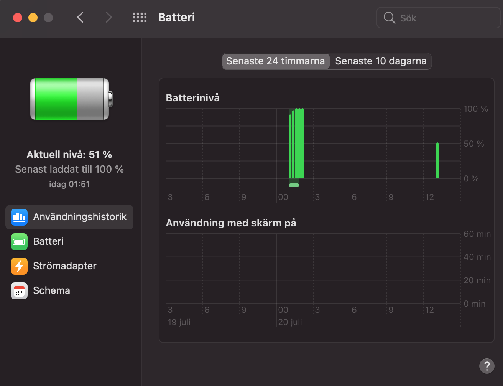Open help with the question mark button

pyautogui.click(x=487, y=366)
